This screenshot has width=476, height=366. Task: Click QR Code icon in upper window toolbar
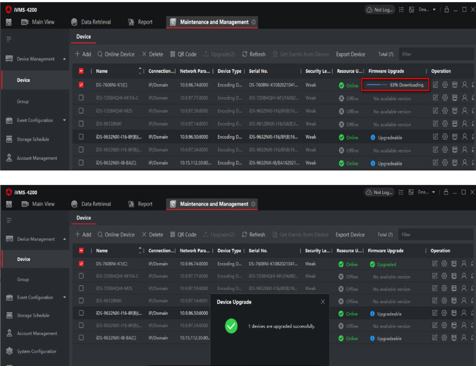184,54
